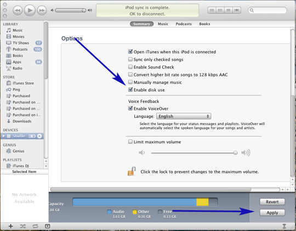Click the horizontal scrollbar in main pane
Image resolution: width=296 pixels, height=231 pixels.
click(x=151, y=189)
